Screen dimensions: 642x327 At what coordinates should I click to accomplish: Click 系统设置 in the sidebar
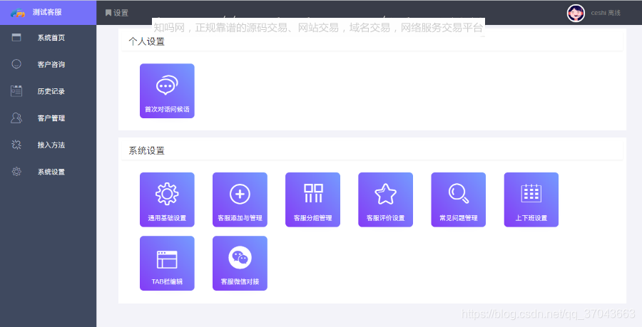click(48, 172)
